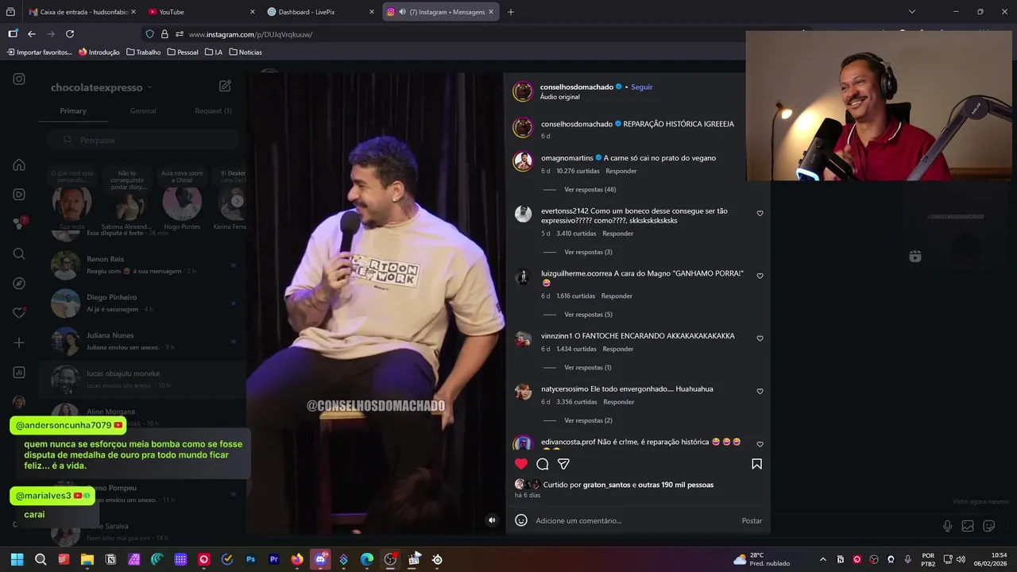
Task: Click the voice message microphone in chat
Action: coord(947,526)
